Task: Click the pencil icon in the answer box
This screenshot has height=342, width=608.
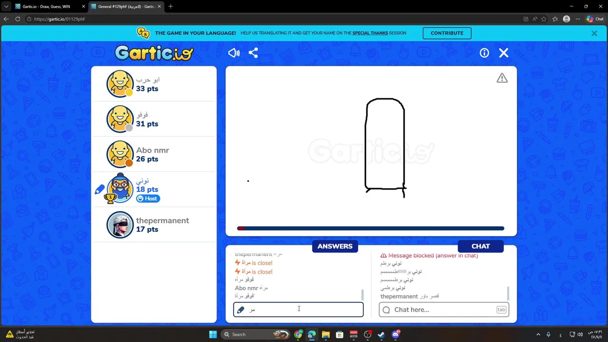Action: (x=241, y=310)
